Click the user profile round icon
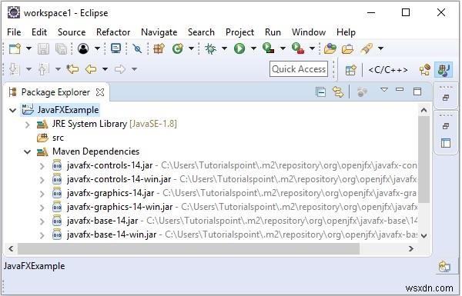 tap(83, 48)
